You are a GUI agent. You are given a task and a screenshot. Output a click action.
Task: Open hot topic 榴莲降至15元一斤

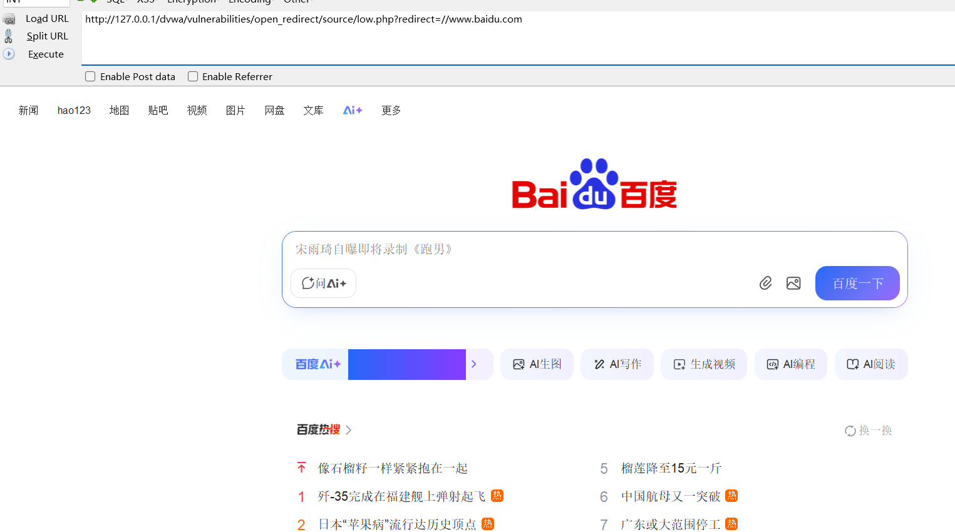click(671, 468)
